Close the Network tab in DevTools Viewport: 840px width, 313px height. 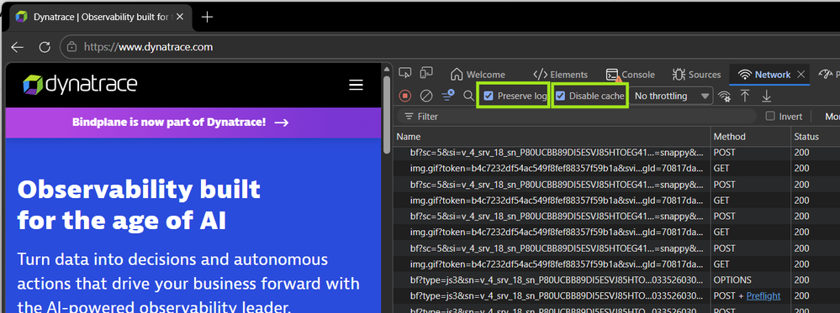point(800,75)
